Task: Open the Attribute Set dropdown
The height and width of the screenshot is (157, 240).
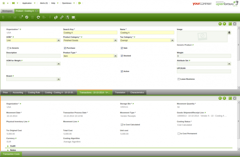Action: 229,64
